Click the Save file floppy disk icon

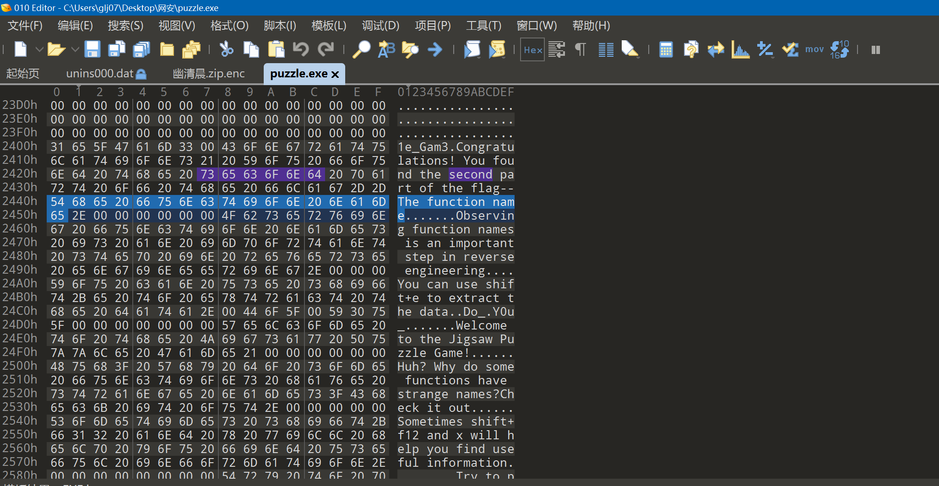pos(92,49)
